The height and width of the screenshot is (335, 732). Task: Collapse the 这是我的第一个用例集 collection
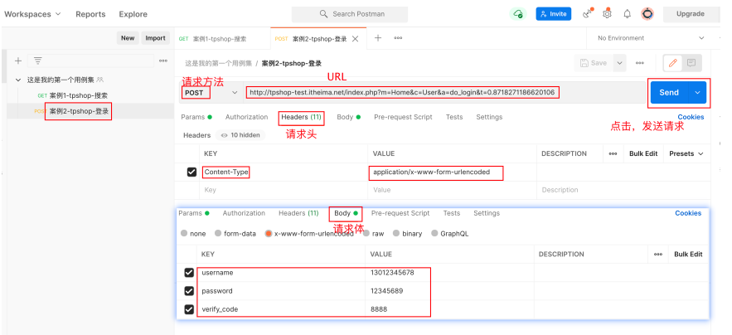(x=18, y=80)
